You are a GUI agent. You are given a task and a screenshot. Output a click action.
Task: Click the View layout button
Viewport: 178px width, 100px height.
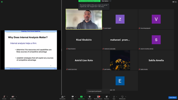point(175,2)
